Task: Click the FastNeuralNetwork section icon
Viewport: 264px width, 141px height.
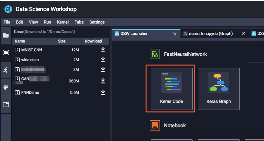Action: click(155, 54)
